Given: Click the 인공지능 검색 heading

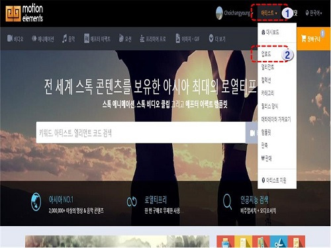Looking at the screenshot, I should tap(254, 200).
